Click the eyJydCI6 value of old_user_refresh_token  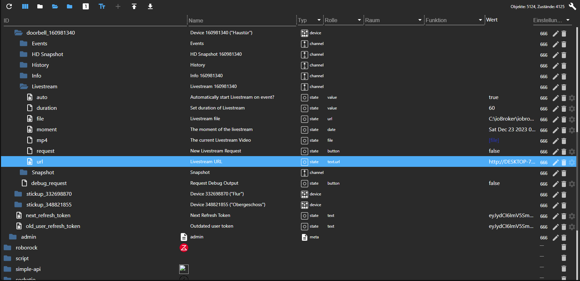point(511,226)
